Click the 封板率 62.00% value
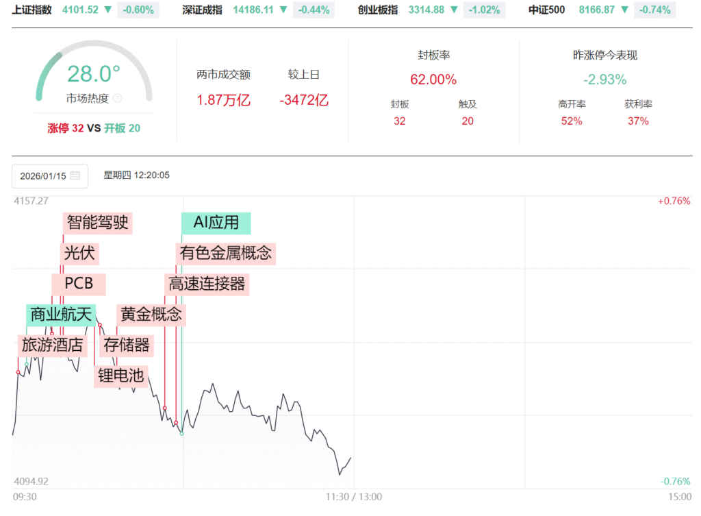Screen dimensions: 701x516 coord(433,79)
